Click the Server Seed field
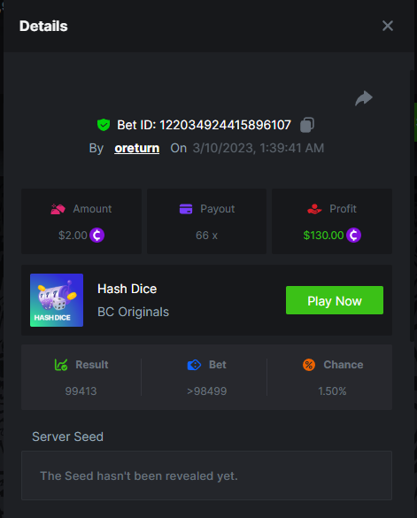This screenshot has height=518, width=417. pyautogui.click(x=206, y=475)
